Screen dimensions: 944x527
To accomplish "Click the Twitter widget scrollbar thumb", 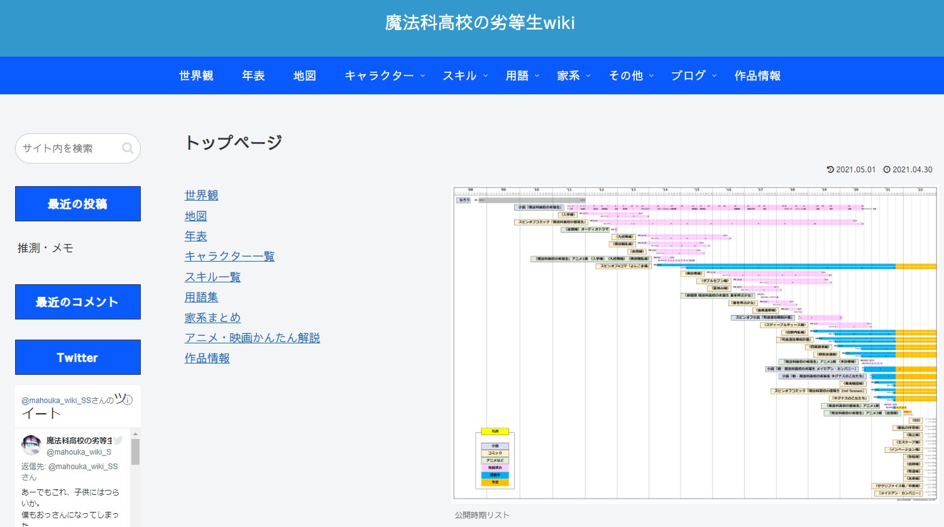I will [135, 452].
